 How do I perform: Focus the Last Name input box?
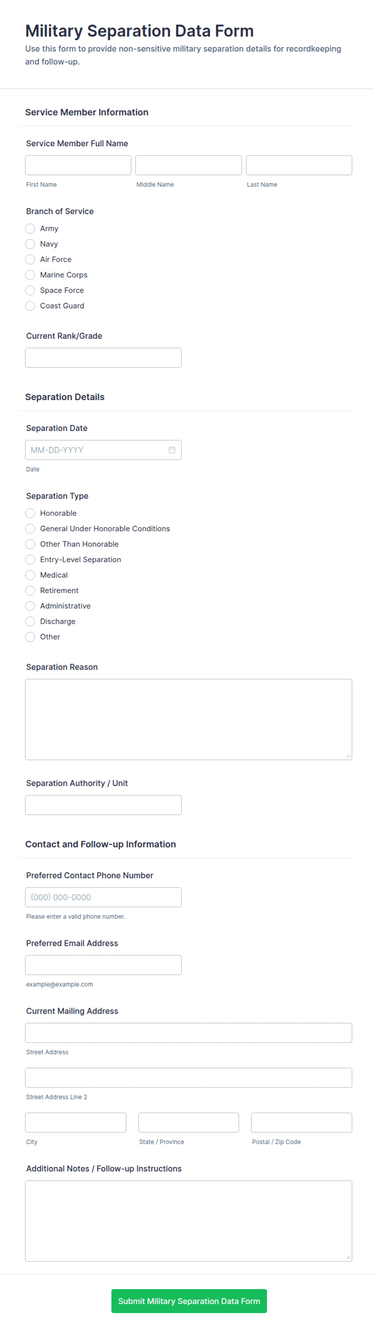[299, 165]
